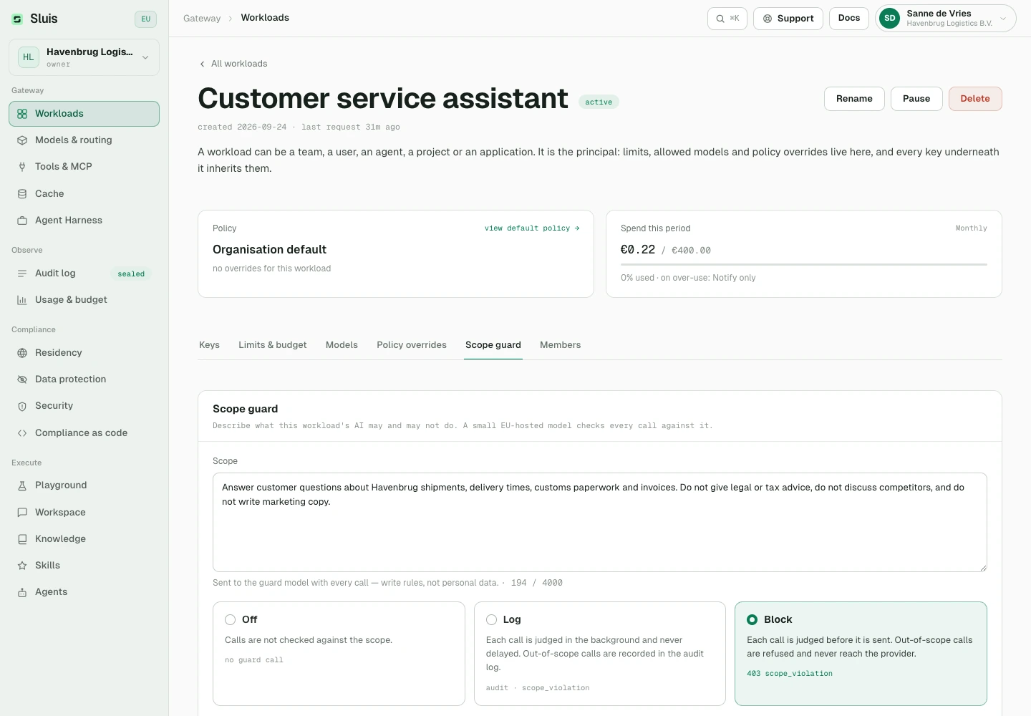Click the Monthly period label
The image size is (1031, 716).
971,228
